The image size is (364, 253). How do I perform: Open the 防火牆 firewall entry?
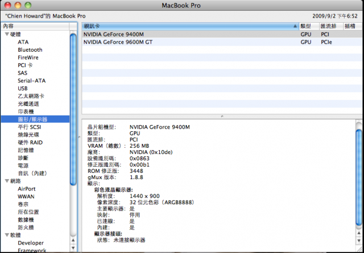click(26, 227)
